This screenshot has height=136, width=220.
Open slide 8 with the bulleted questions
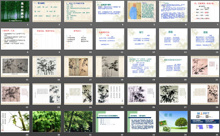pyautogui.click(x=15, y=39)
